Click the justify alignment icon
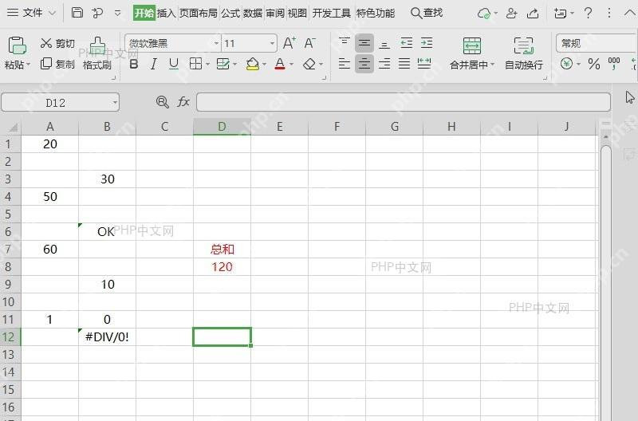638x421 pixels. click(x=404, y=64)
